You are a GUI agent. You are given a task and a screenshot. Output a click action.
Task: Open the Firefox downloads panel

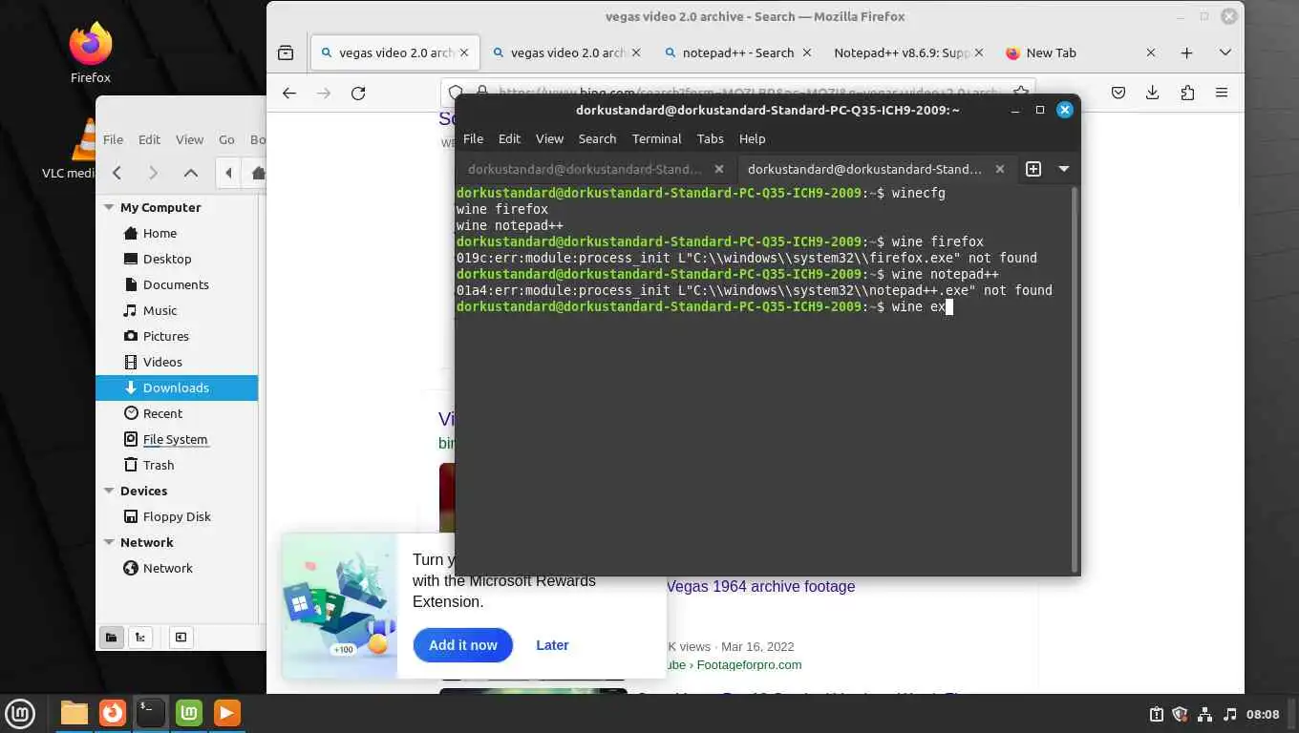point(1153,93)
